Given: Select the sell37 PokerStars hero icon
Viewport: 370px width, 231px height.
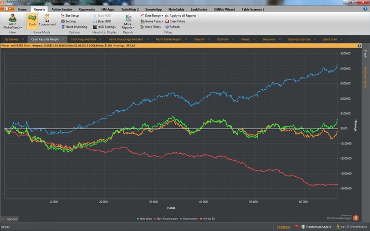Looking at the screenshot, I should pos(12,21).
